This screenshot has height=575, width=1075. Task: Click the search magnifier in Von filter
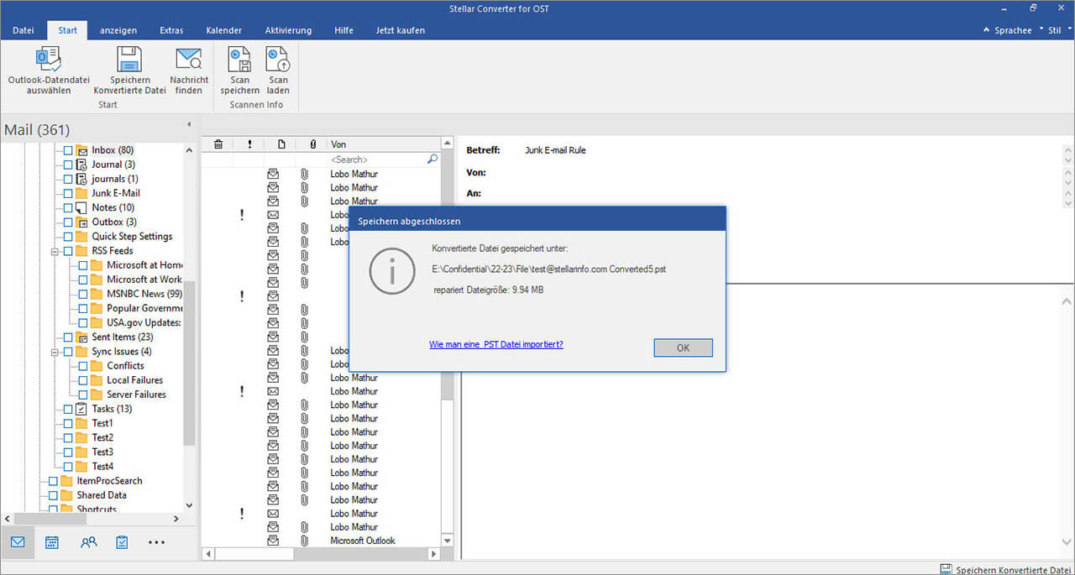click(x=433, y=159)
